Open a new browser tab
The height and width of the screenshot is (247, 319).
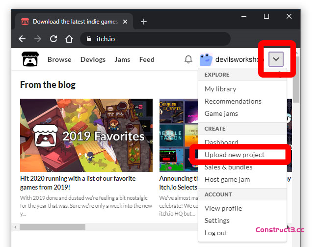[x=144, y=22]
